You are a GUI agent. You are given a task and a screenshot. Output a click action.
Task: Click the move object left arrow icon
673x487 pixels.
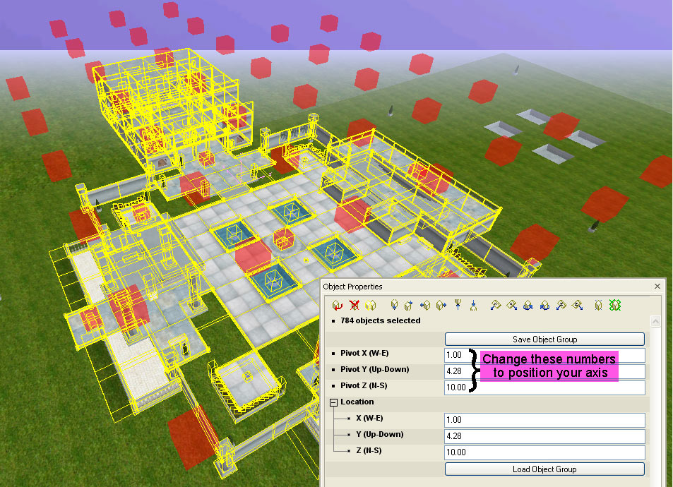425,305
